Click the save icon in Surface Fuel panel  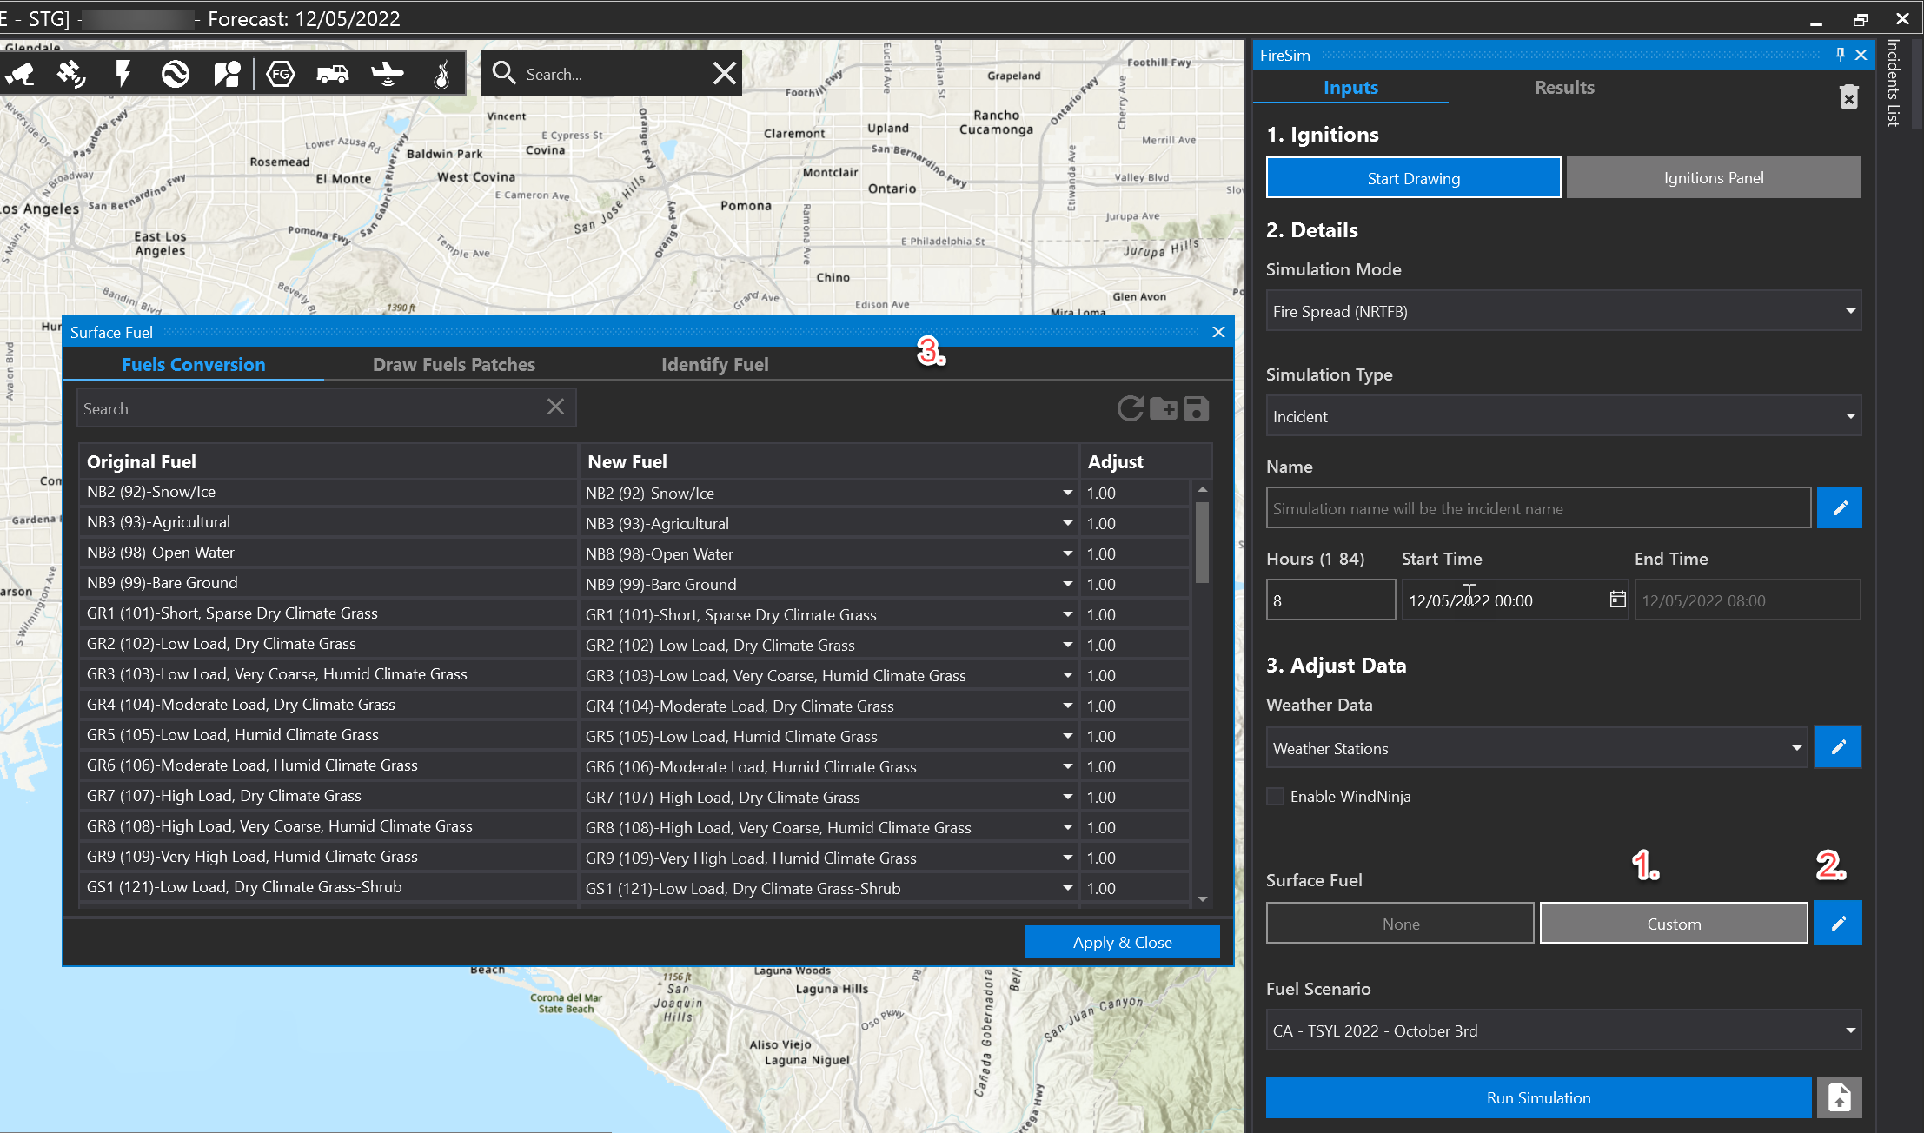[1197, 408]
